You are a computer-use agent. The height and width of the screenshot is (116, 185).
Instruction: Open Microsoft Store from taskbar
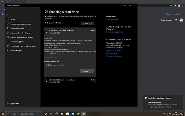pyautogui.click(x=68, y=114)
